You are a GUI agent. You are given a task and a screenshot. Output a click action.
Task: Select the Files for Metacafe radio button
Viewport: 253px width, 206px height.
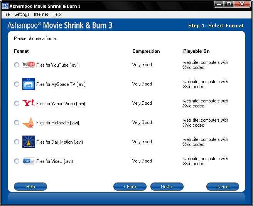point(17,122)
